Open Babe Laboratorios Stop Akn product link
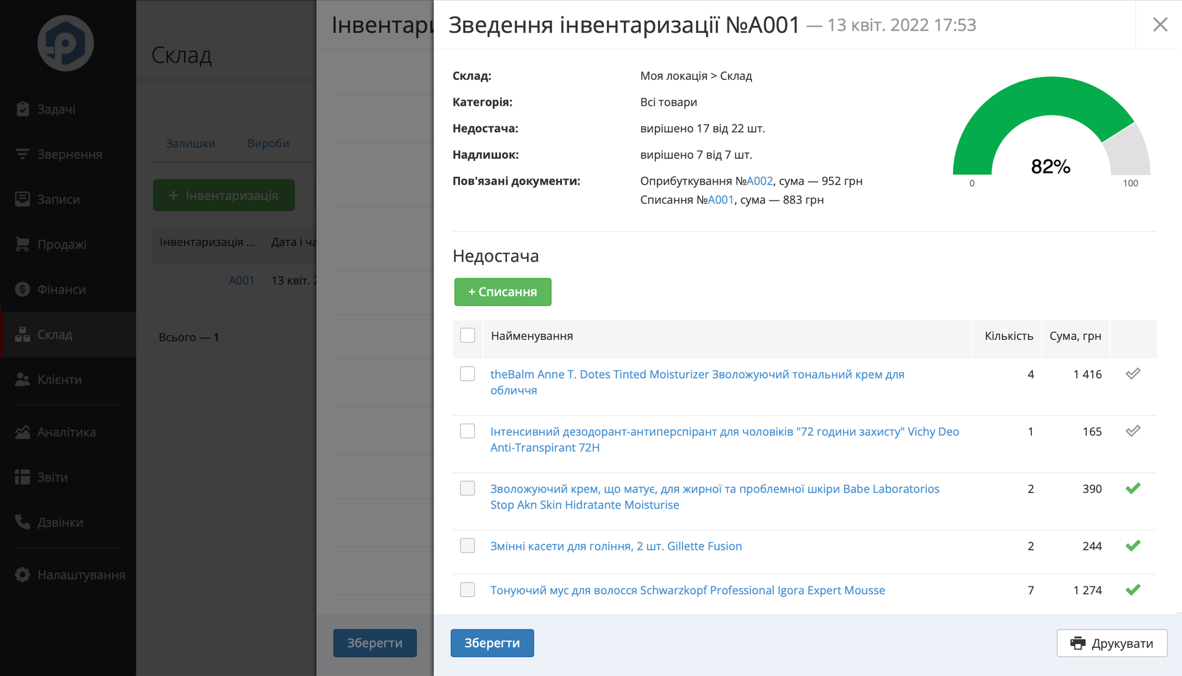 point(714,497)
